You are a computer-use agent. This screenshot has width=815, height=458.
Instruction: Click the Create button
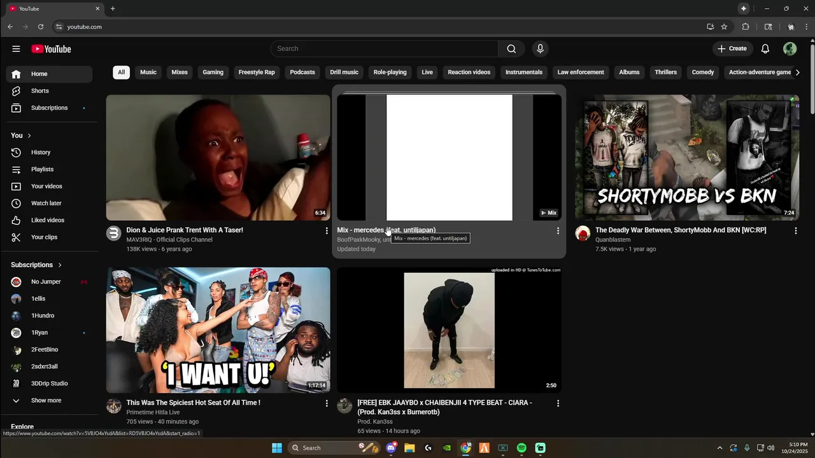pos(732,49)
